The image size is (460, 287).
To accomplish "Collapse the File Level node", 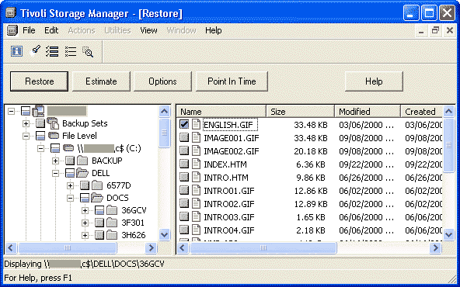I will pyautogui.click(x=26, y=136).
